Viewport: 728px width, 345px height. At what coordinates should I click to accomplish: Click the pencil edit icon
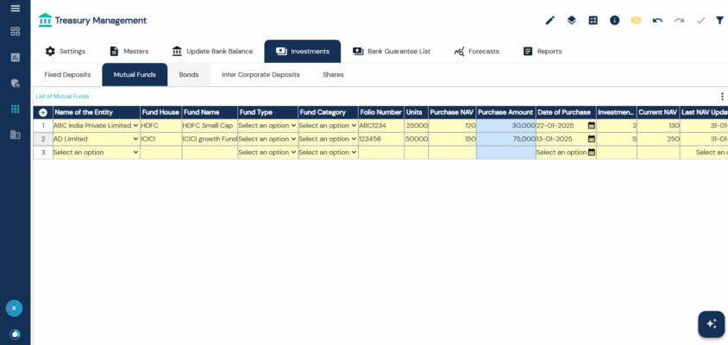[550, 20]
